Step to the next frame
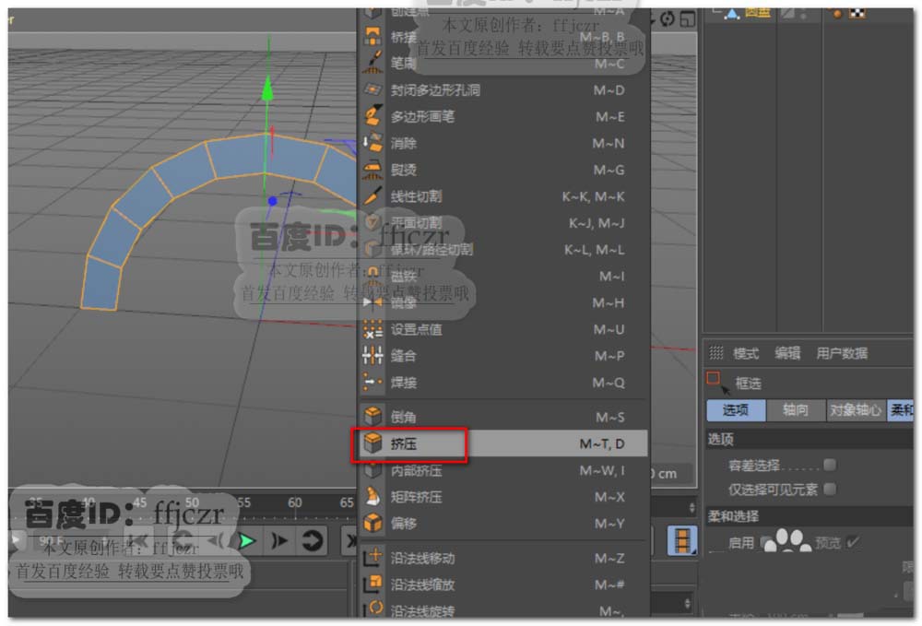 [x=279, y=540]
